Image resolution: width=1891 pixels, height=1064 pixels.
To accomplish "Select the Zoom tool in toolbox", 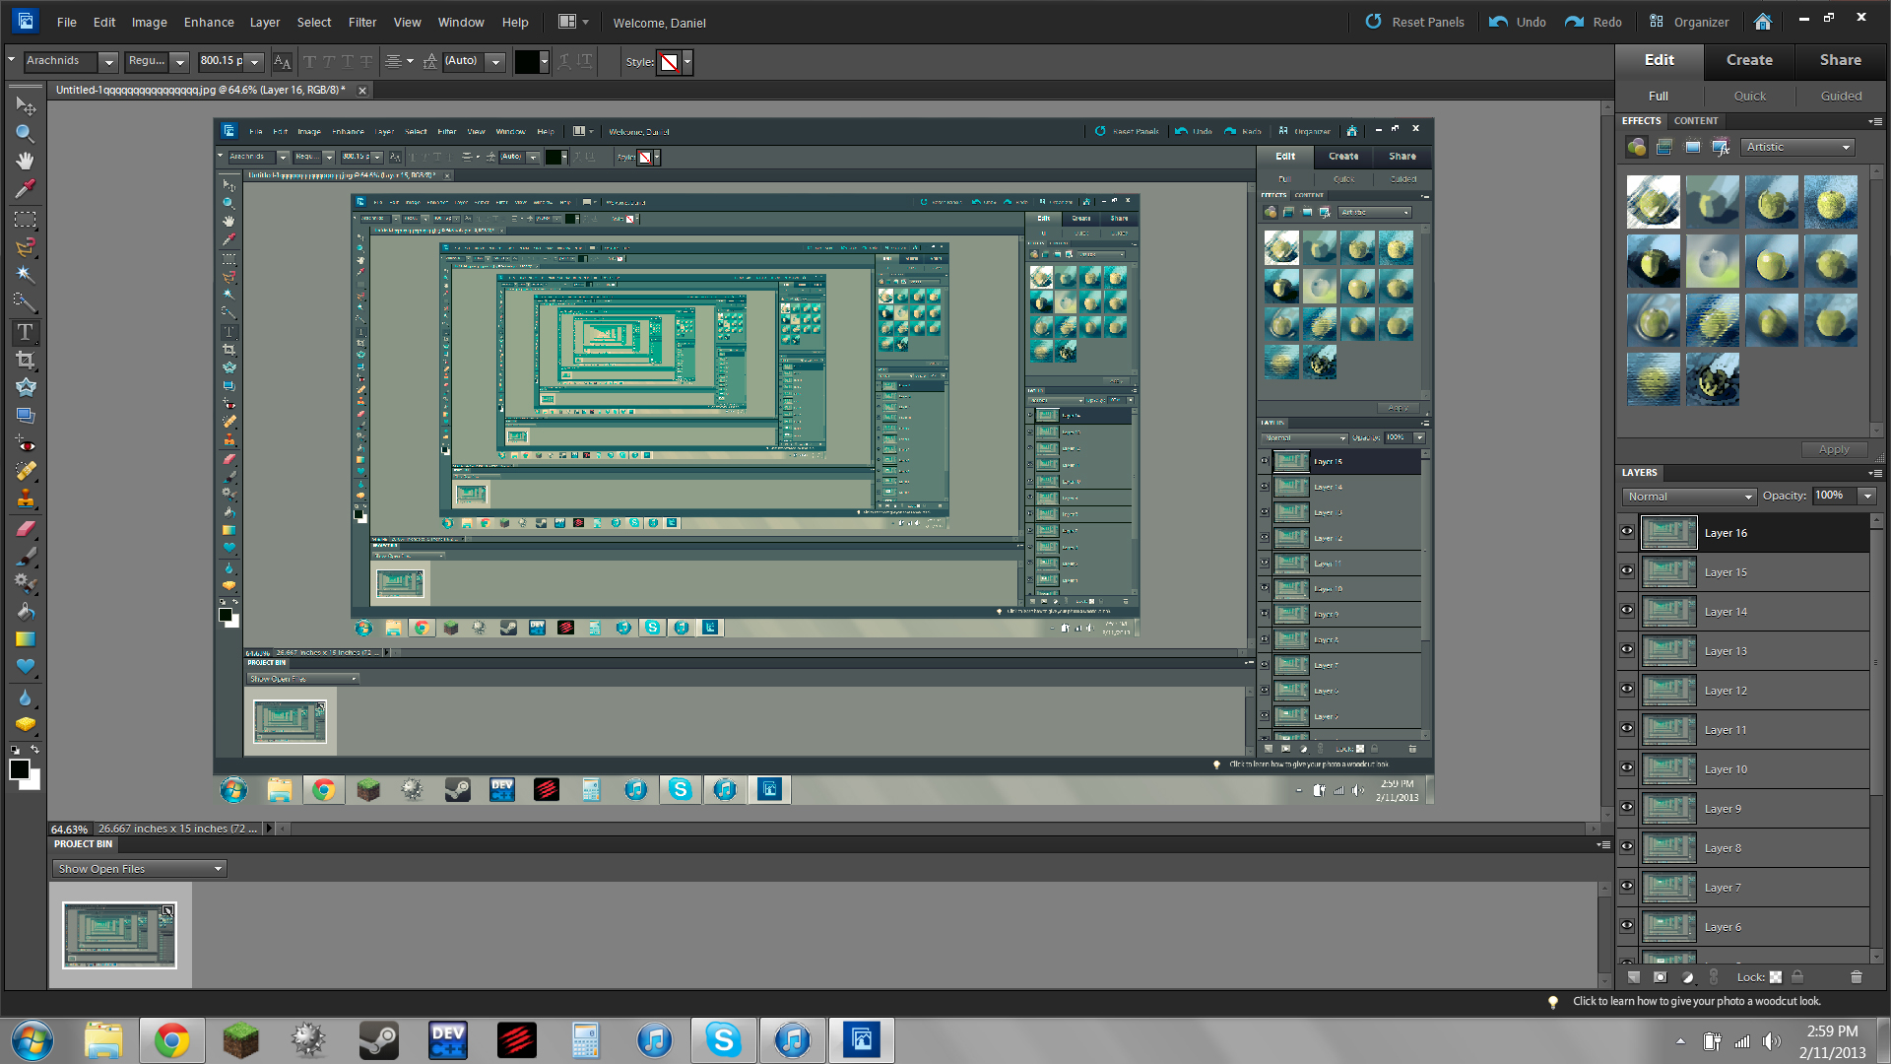I will [x=26, y=133].
